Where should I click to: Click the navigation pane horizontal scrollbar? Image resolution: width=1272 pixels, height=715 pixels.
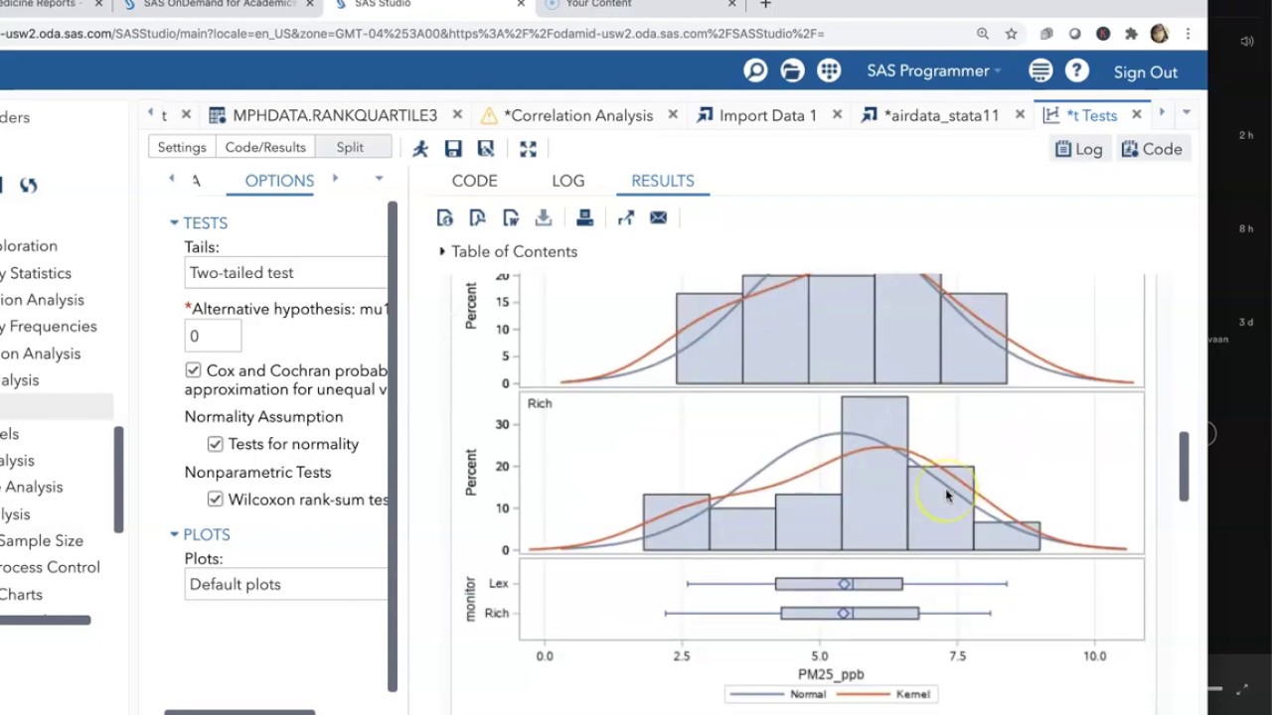pos(45,620)
